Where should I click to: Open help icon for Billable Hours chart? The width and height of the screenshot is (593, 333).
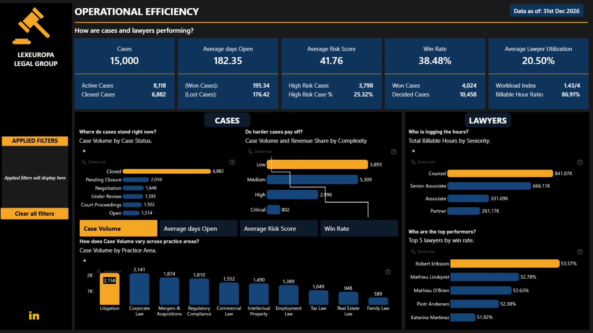pos(580,162)
